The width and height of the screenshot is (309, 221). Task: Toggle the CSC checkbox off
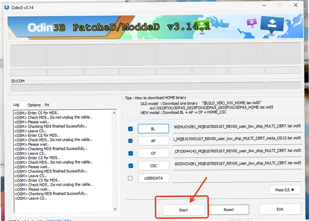pyautogui.click(x=131, y=166)
